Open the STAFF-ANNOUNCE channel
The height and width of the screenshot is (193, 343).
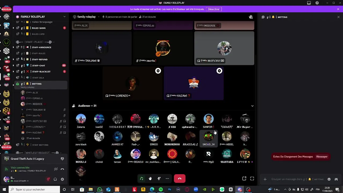41,47
